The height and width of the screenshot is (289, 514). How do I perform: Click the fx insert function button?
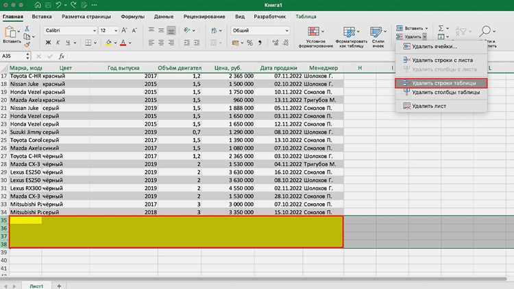tap(61, 56)
